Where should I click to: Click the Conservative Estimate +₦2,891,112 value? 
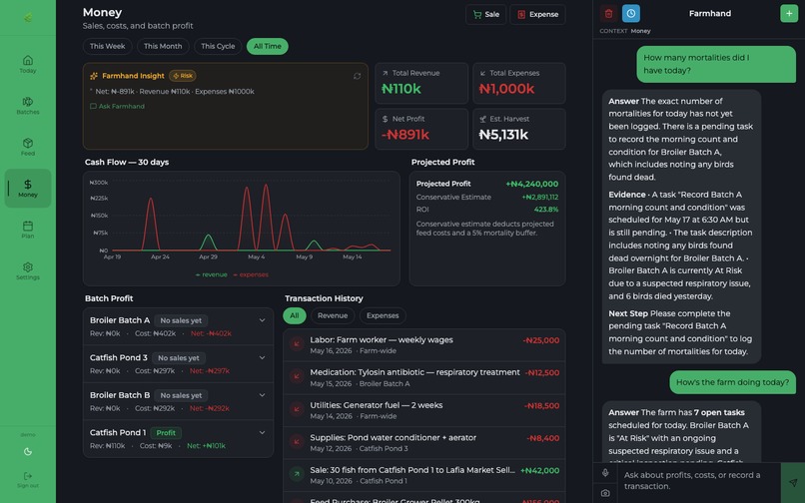tap(540, 197)
